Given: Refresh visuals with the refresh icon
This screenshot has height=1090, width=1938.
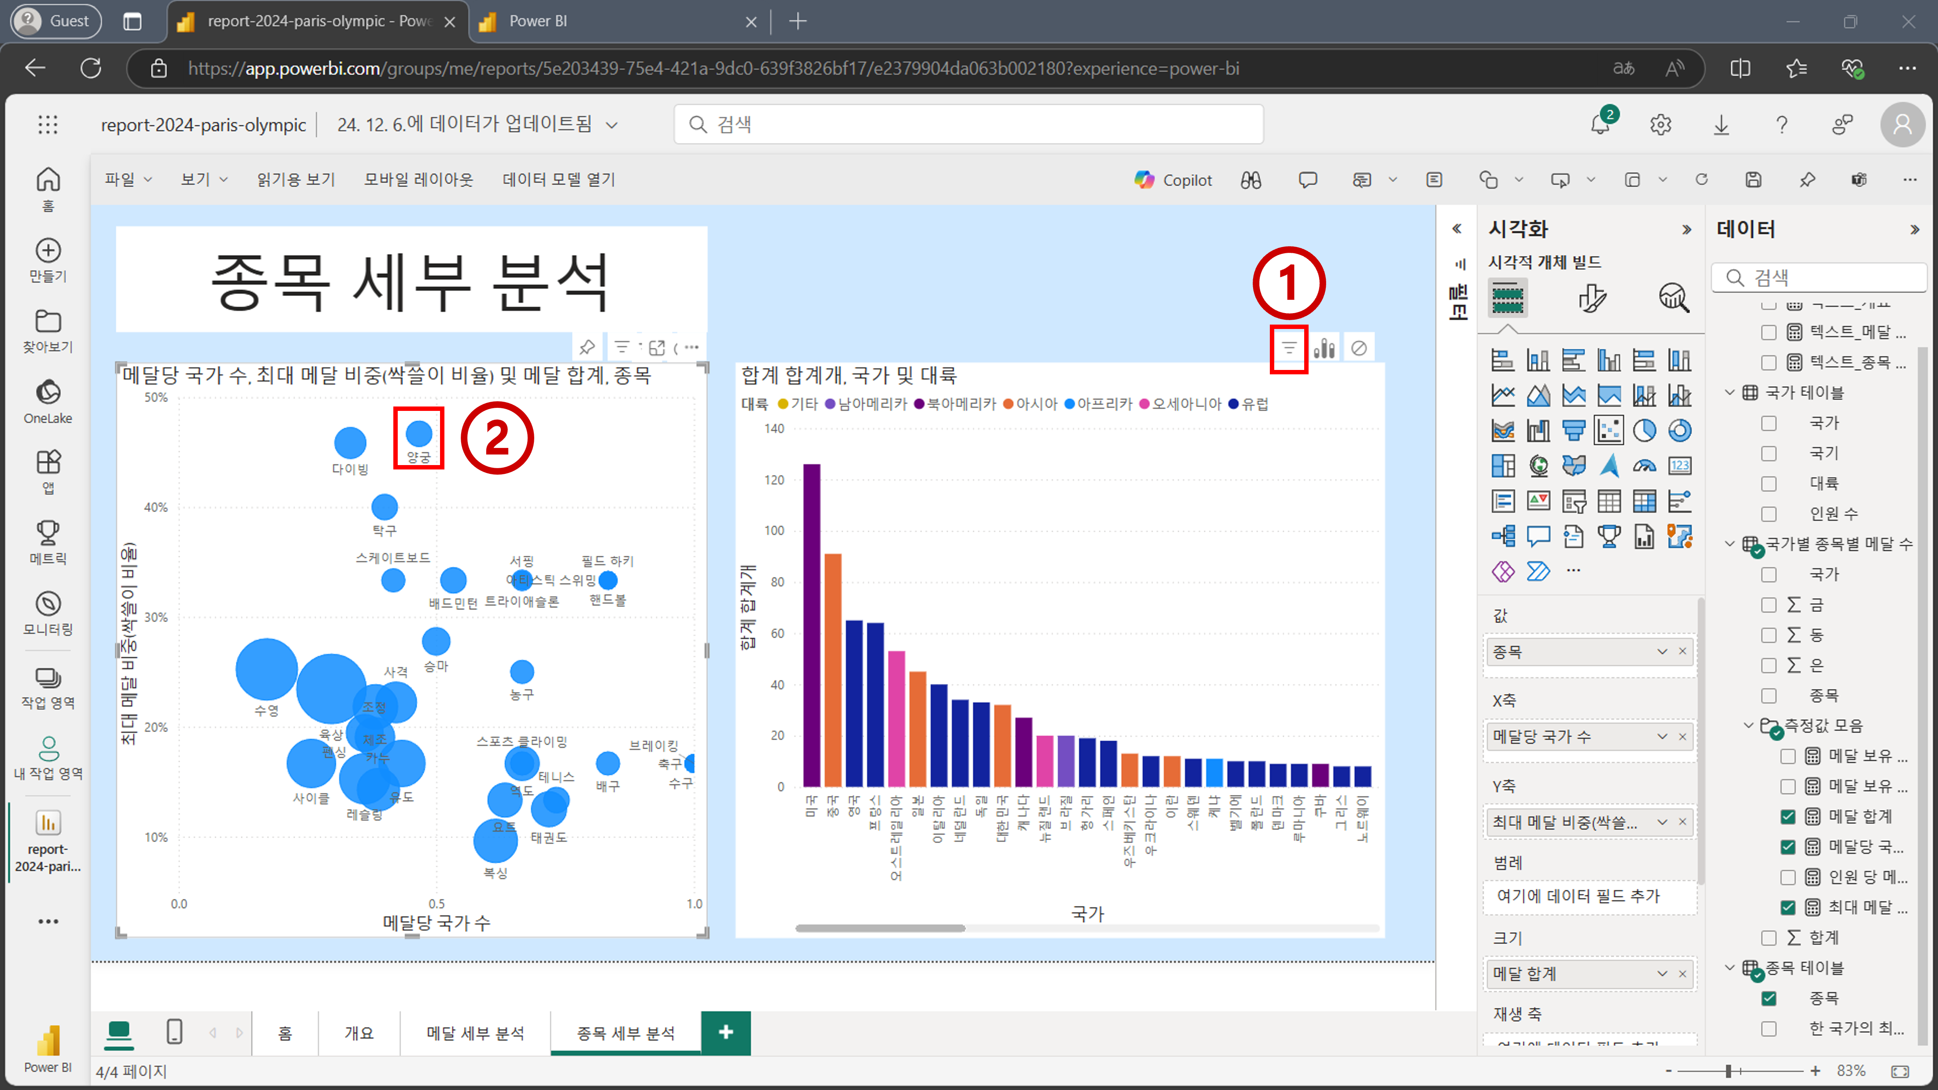Looking at the screenshot, I should (1702, 180).
